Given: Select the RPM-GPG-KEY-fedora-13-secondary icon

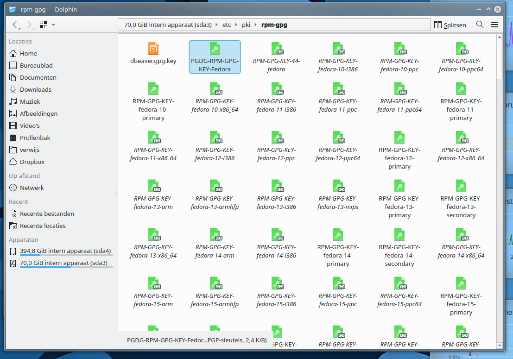Looking at the screenshot, I should click(461, 186).
